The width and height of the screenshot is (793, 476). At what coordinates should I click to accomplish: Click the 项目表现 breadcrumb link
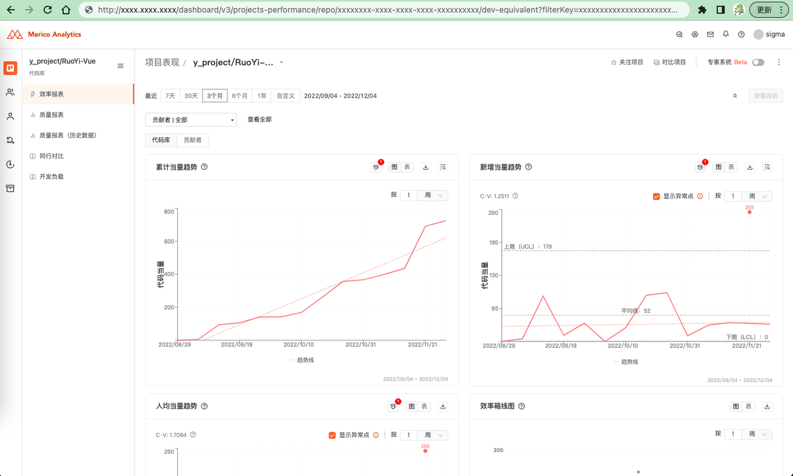[162, 63]
